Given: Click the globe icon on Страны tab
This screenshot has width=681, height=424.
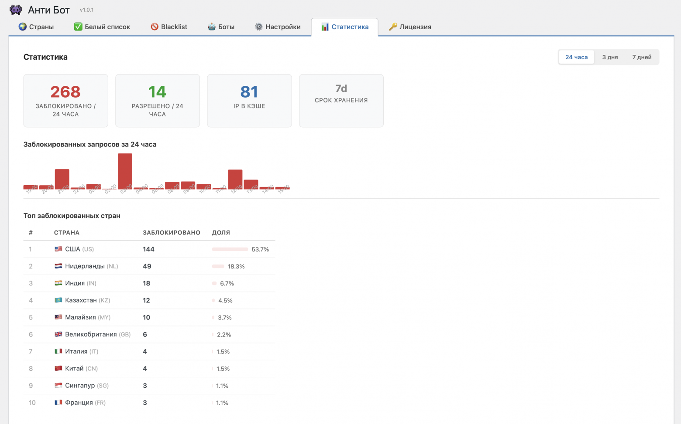Looking at the screenshot, I should click(23, 27).
